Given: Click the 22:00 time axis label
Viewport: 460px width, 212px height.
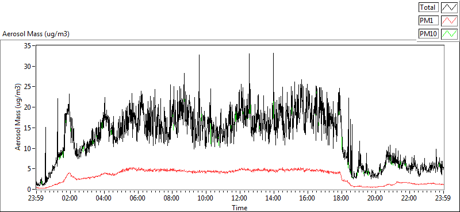Looking at the screenshot, I should (409, 198).
